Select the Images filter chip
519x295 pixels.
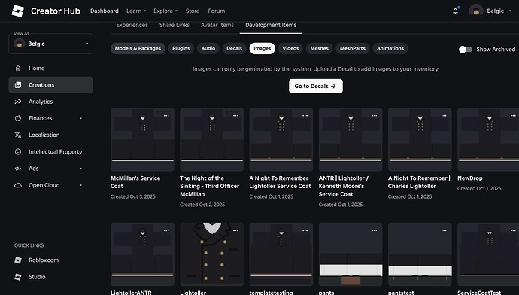263,48
